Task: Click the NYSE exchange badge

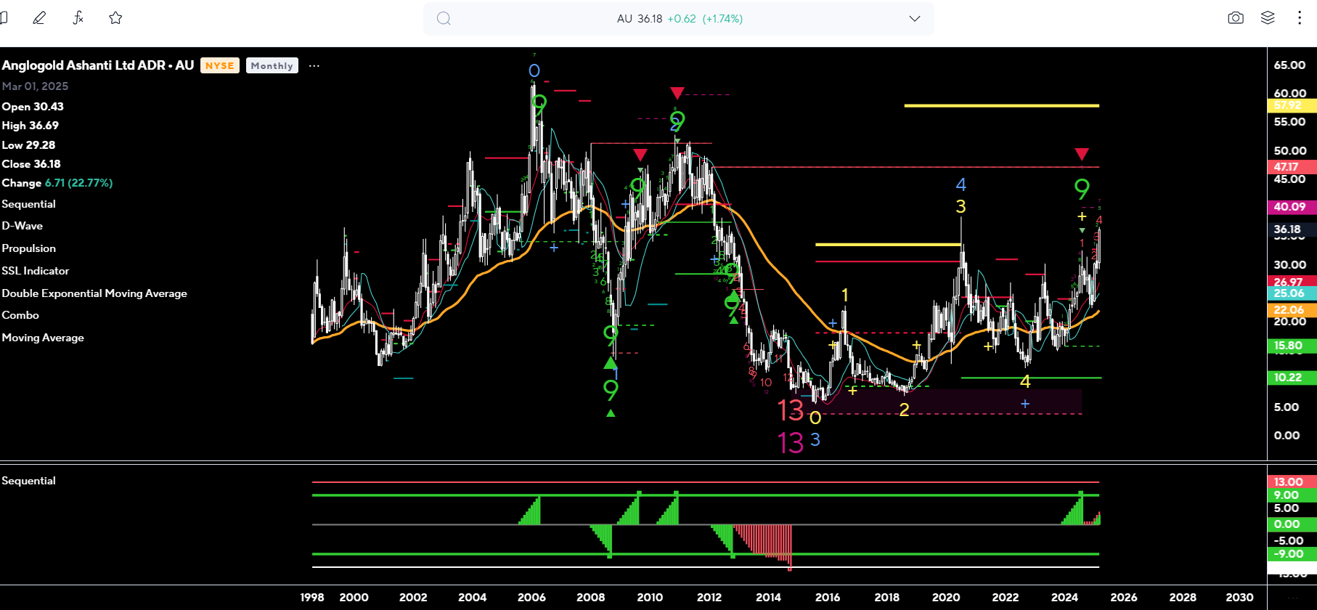Action: click(219, 65)
